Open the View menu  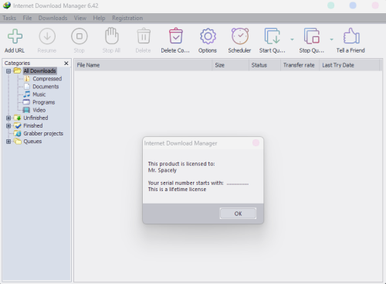[80, 18]
